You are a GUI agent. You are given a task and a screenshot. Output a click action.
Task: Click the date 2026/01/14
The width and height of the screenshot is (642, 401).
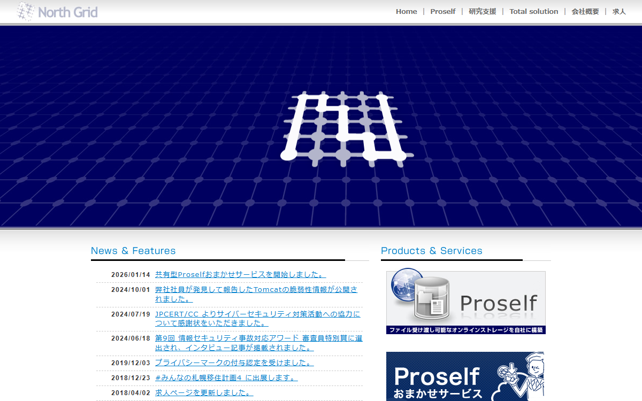131,275
